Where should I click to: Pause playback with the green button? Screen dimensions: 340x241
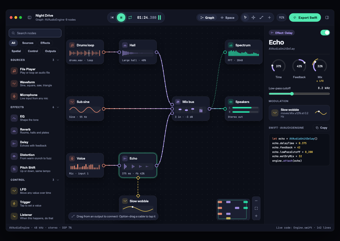[x=121, y=18]
